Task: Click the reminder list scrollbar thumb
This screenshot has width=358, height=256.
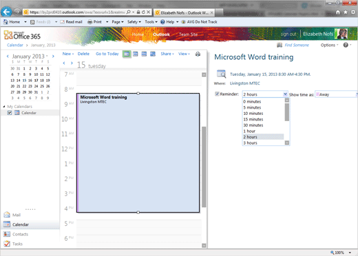Action: pos(287,112)
